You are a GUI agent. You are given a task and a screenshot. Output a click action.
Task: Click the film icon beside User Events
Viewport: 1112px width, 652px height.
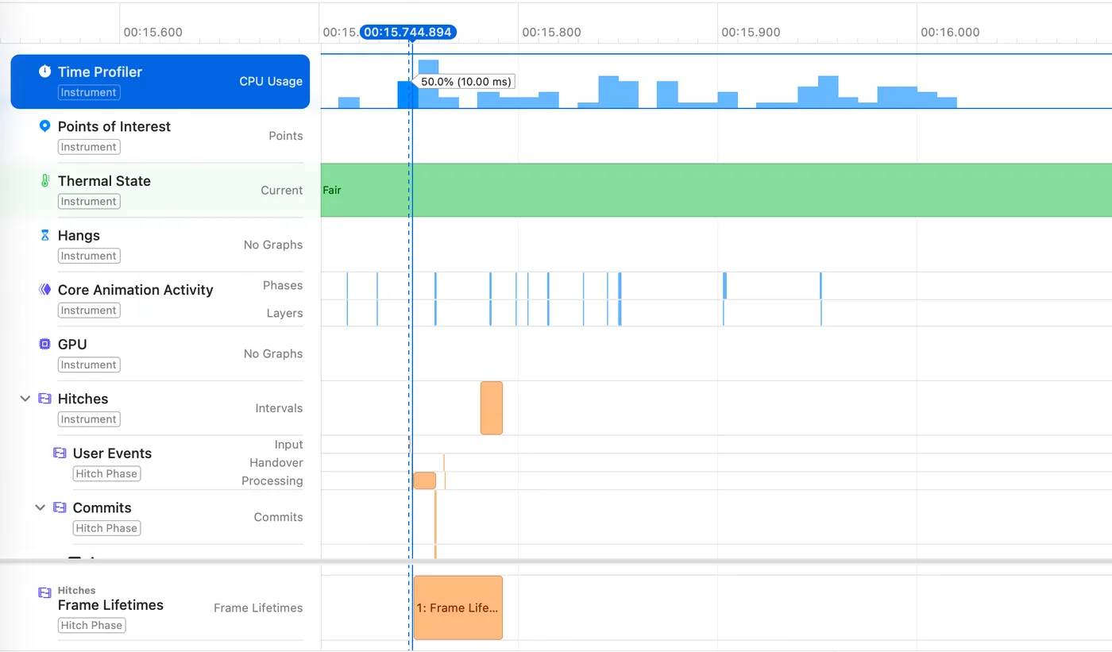click(x=60, y=453)
